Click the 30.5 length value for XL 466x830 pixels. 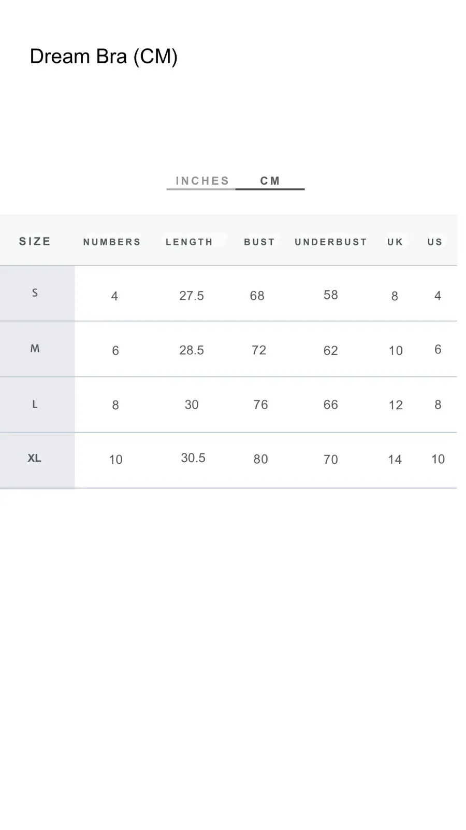193,458
